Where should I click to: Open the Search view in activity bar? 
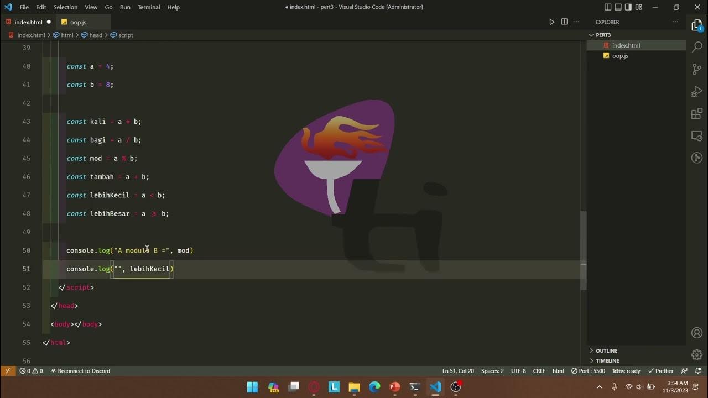[x=697, y=48]
